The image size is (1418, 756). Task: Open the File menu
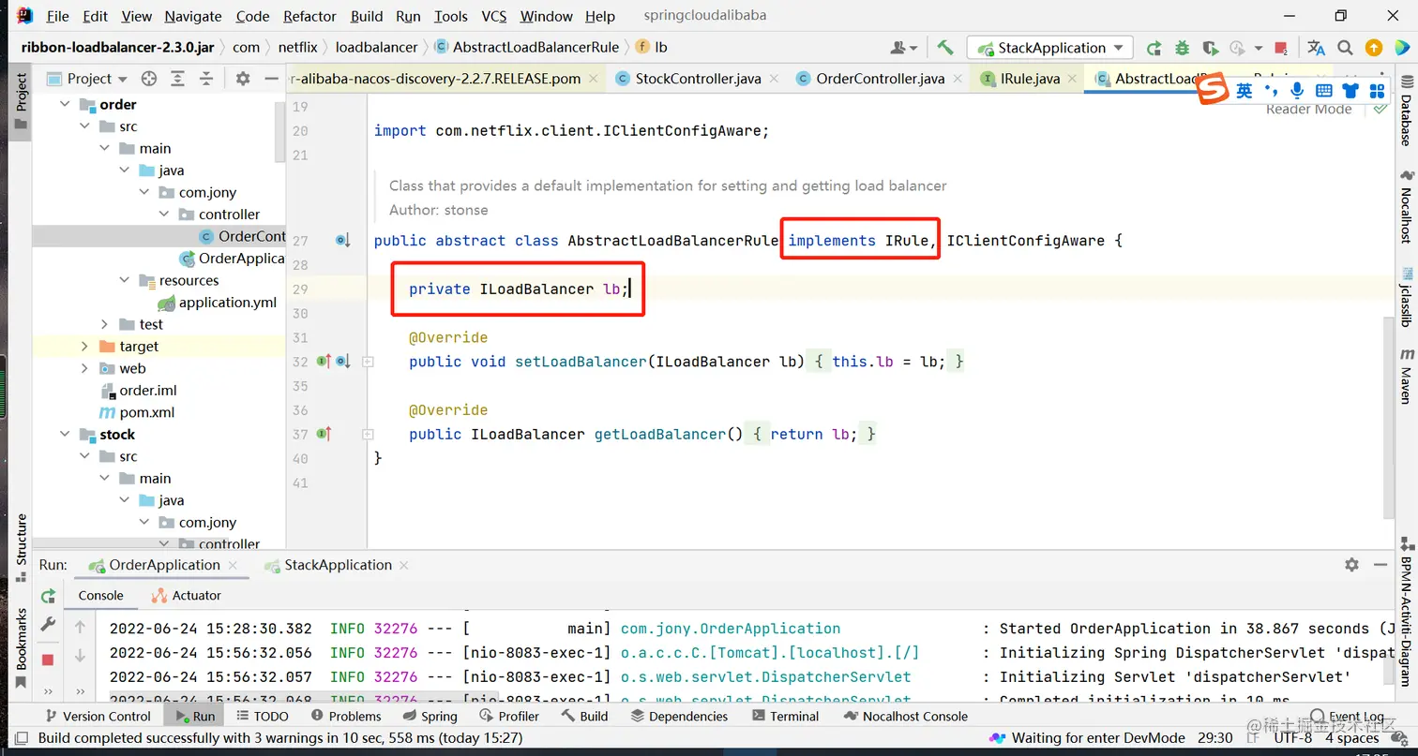pos(57,16)
